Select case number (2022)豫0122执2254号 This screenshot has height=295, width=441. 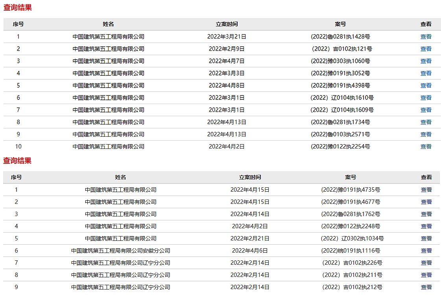coord(340,147)
